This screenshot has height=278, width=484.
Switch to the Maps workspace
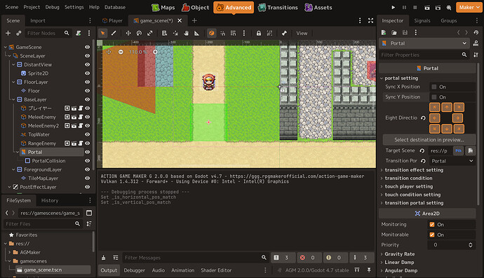(163, 8)
